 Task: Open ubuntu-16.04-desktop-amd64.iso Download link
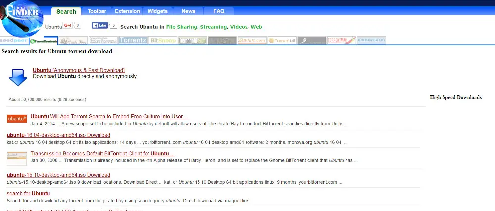pos(58,135)
